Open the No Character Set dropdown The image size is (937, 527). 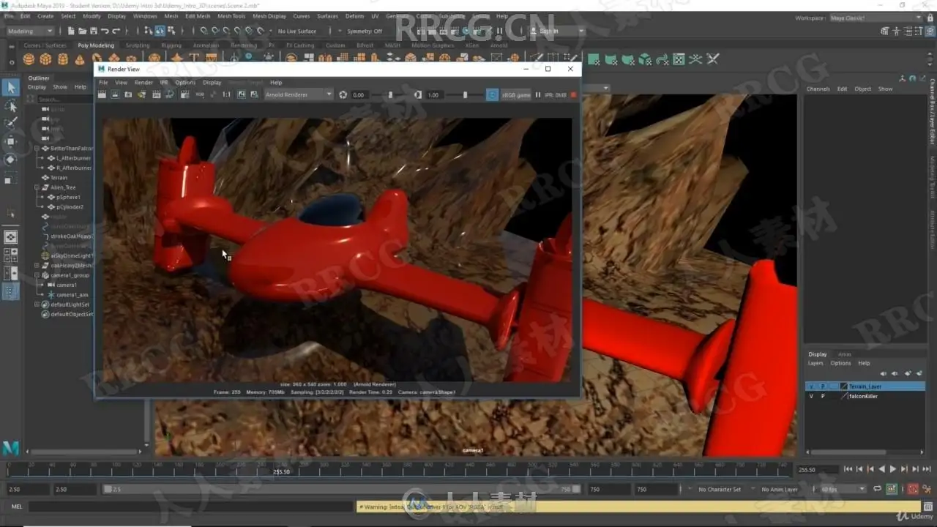(719, 489)
